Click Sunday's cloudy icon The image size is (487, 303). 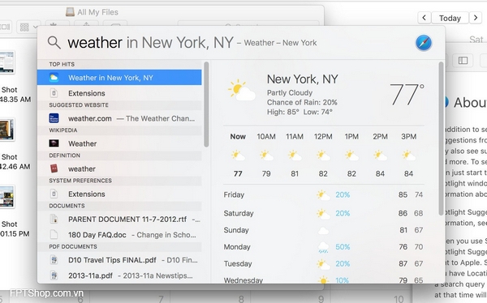[323, 230]
